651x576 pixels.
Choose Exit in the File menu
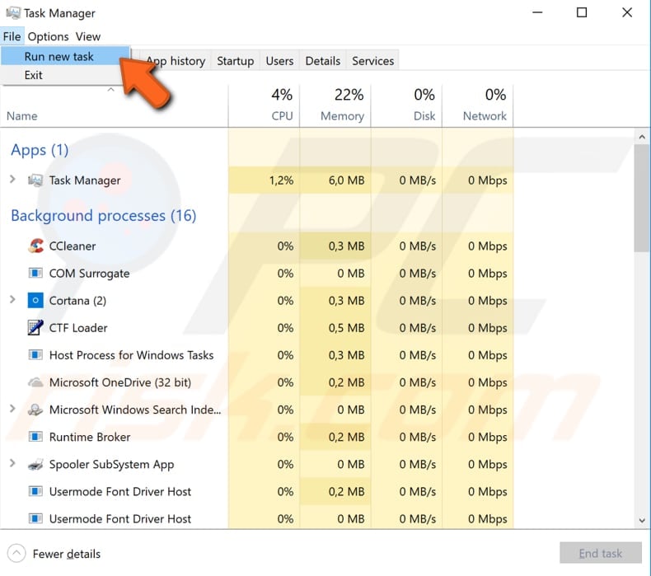[x=34, y=75]
